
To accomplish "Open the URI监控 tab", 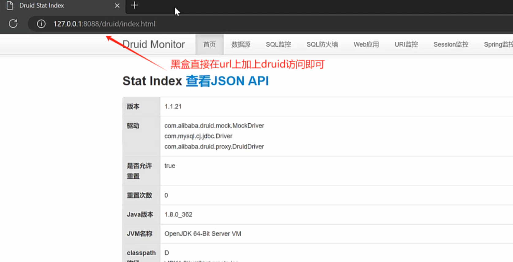I will 406,44.
